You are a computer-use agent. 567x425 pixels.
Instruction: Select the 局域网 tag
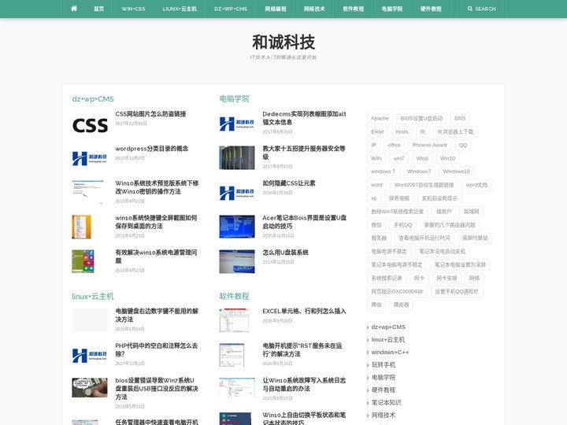pos(472,212)
